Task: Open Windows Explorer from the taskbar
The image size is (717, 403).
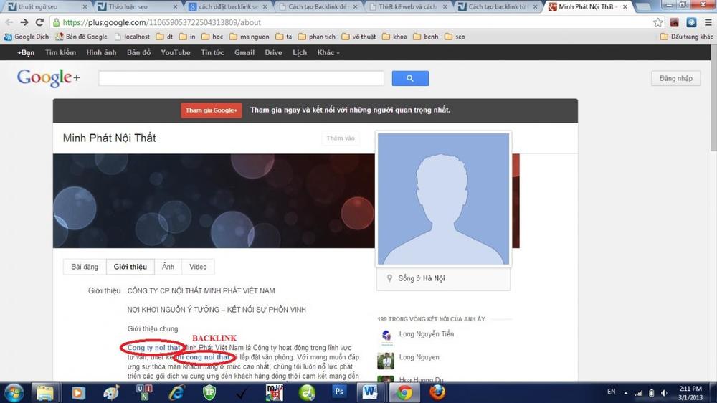Action: point(44,392)
